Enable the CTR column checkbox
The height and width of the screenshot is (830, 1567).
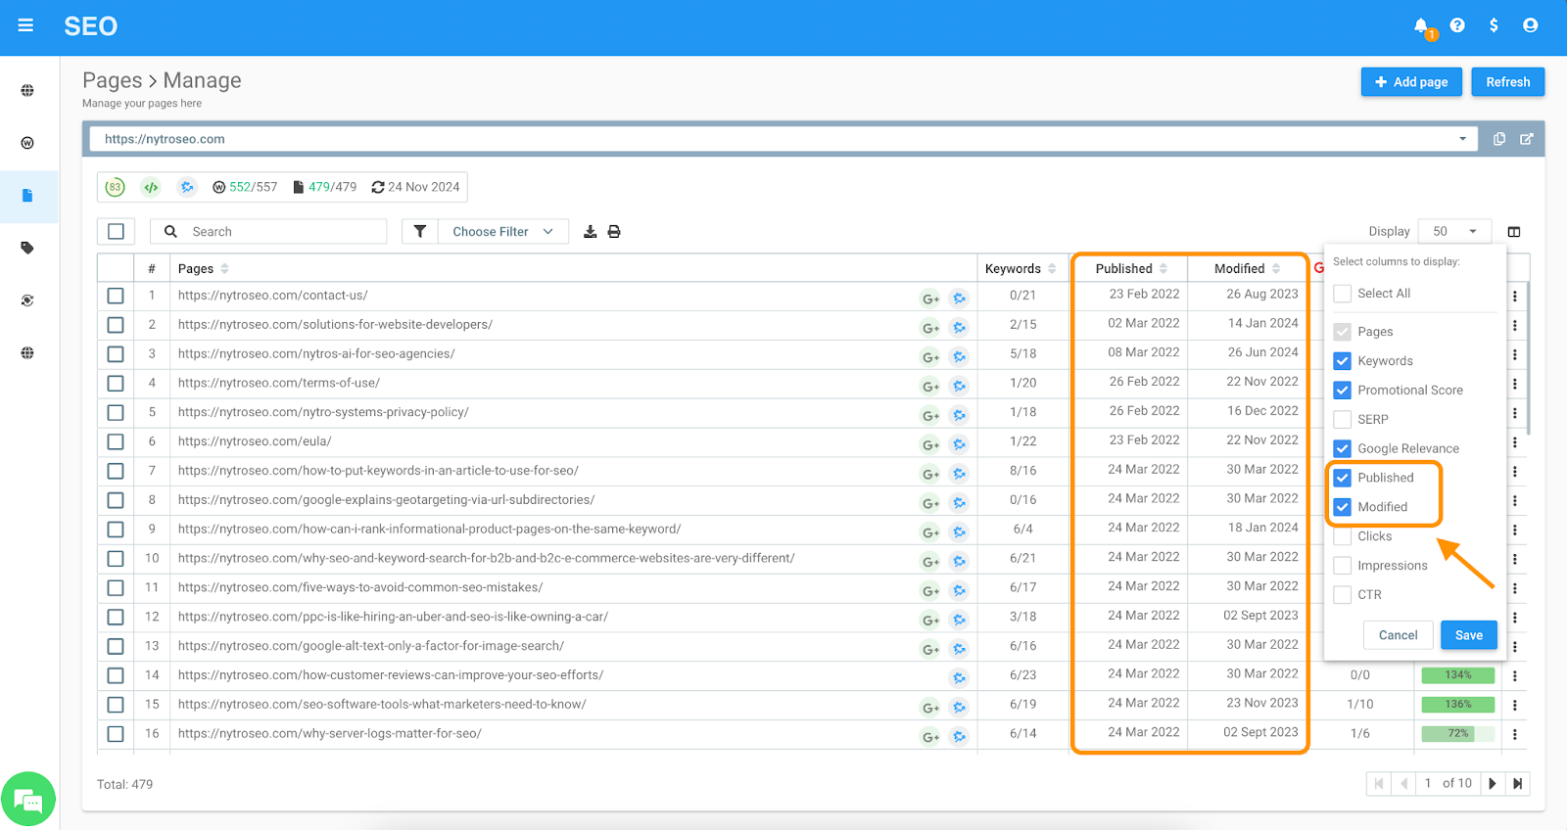point(1343,595)
